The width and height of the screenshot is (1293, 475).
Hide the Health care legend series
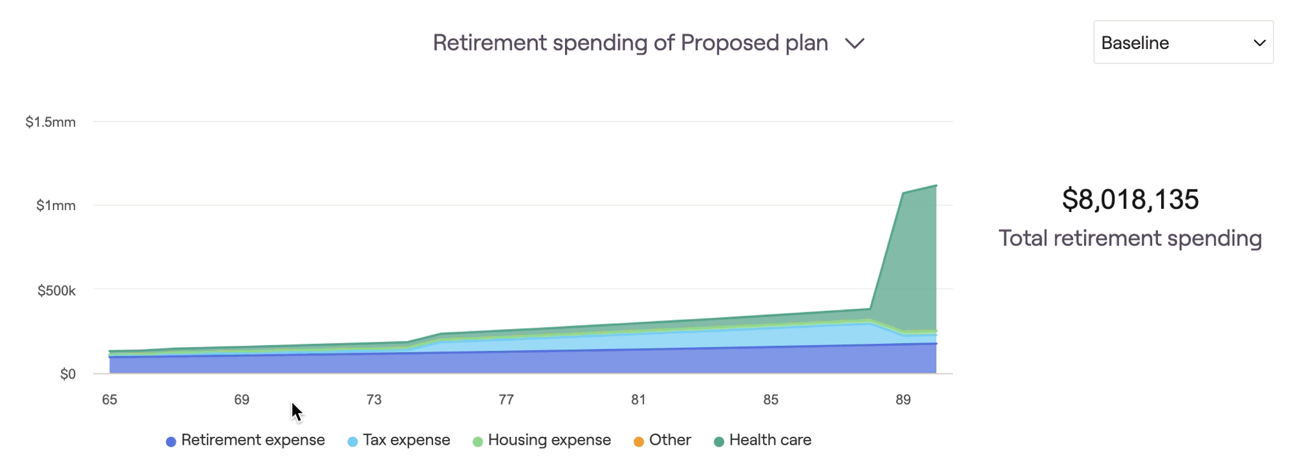click(762, 440)
